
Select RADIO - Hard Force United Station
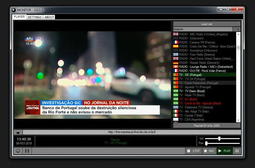205,58
